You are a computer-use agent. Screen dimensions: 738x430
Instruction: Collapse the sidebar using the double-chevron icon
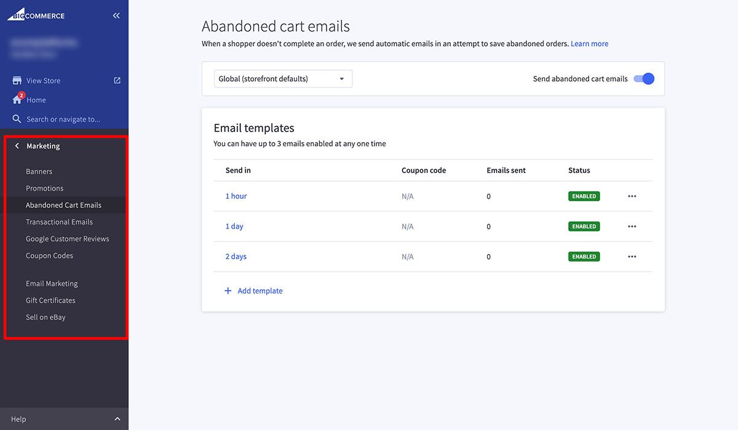click(x=116, y=15)
